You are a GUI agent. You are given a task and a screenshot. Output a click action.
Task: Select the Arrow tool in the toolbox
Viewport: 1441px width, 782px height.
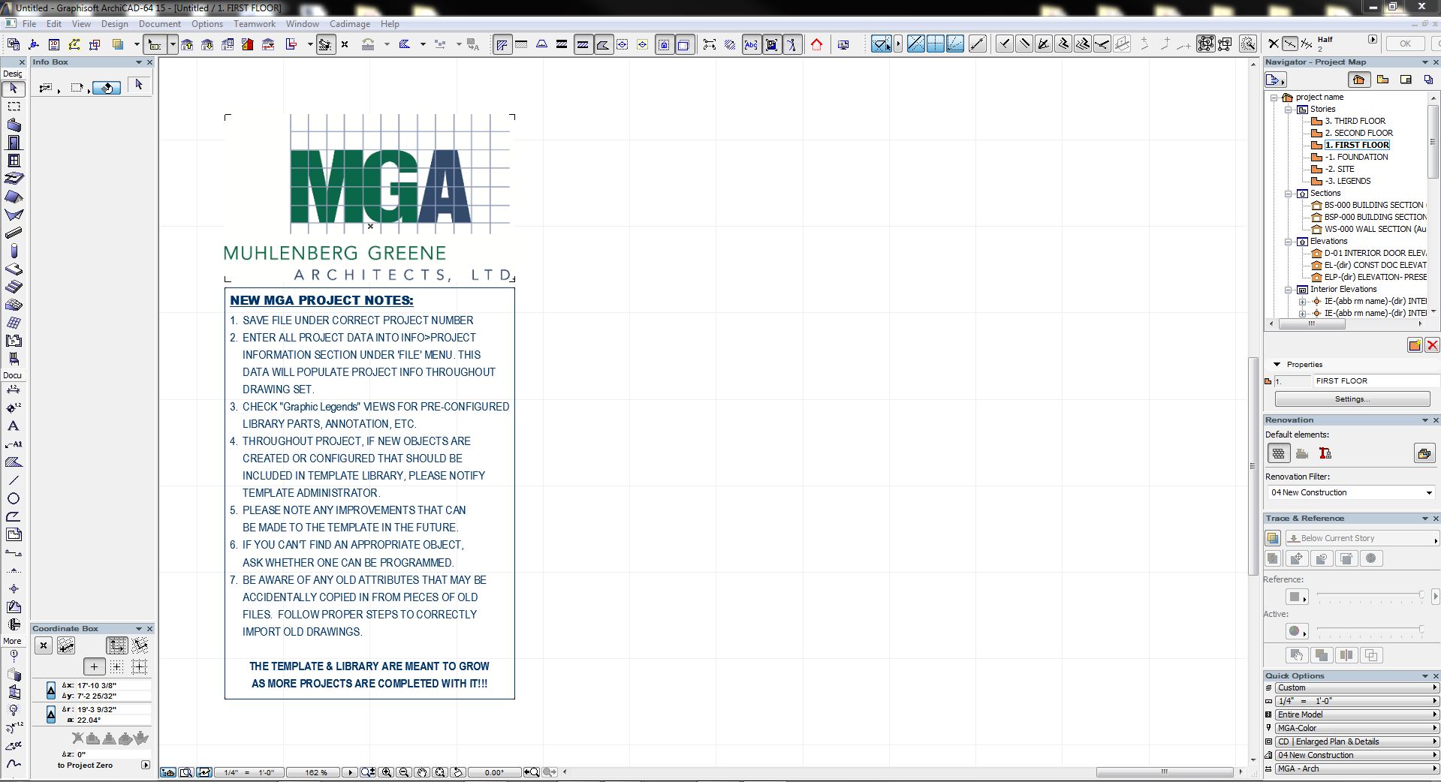(x=14, y=89)
